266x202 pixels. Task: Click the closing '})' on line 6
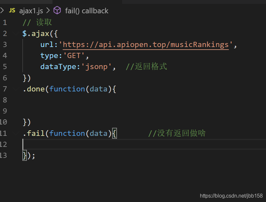(x=27, y=78)
